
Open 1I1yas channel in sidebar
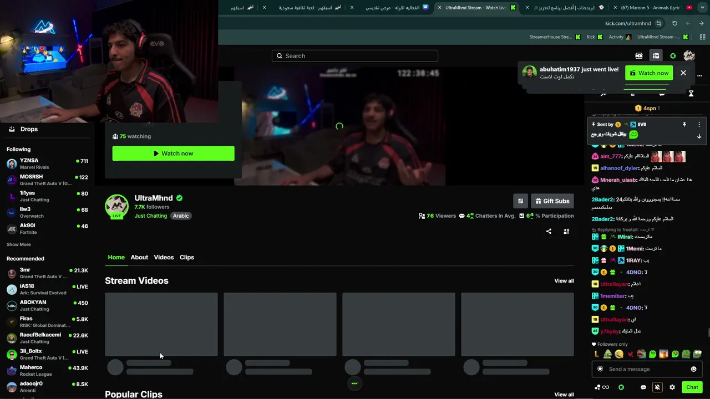pos(47,197)
